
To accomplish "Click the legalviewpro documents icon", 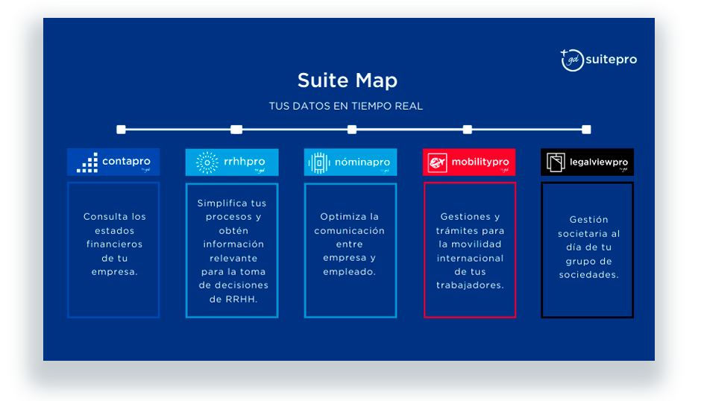I will point(556,162).
